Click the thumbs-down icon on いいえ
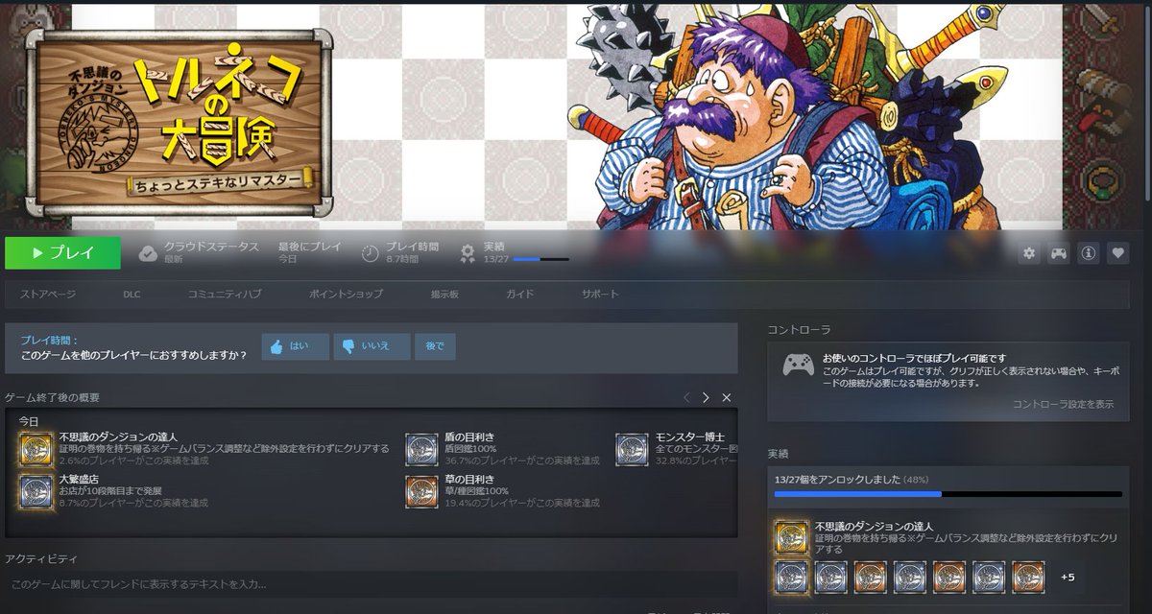The image size is (1152, 614). click(348, 346)
